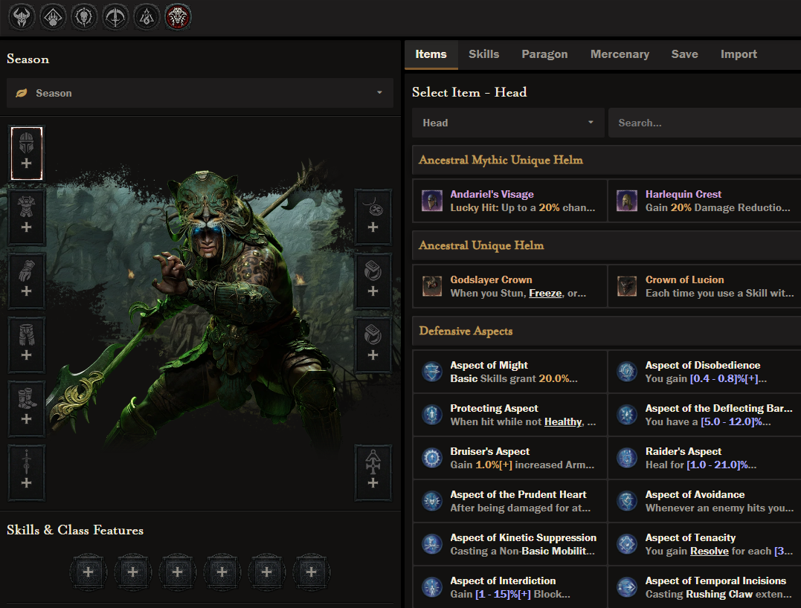Open the upper ring equipment slot
This screenshot has height=608, width=801.
pyautogui.click(x=373, y=281)
